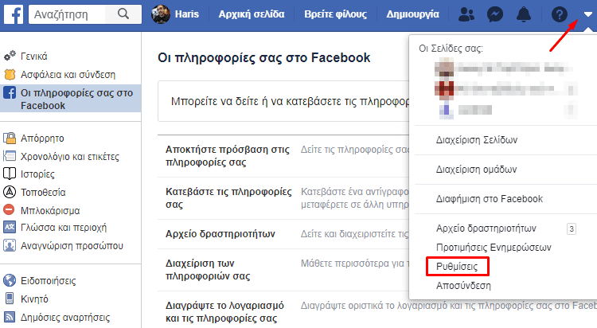Click in the Αναζήτηση search field

point(67,14)
